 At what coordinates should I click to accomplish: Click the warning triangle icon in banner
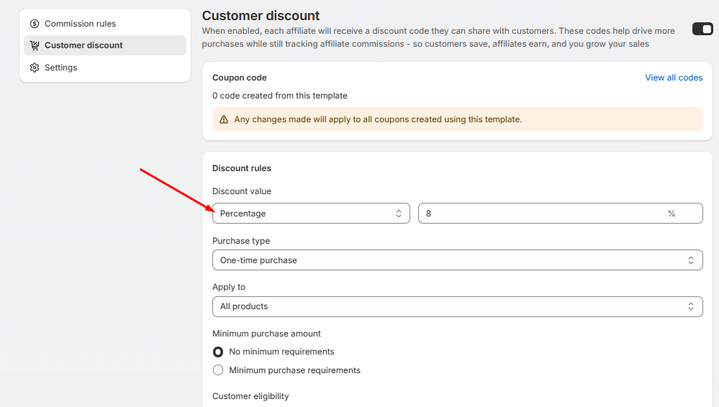[224, 119]
